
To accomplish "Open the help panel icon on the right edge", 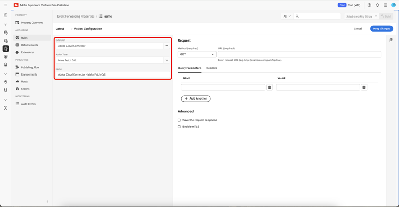I will pyautogui.click(x=391, y=40).
